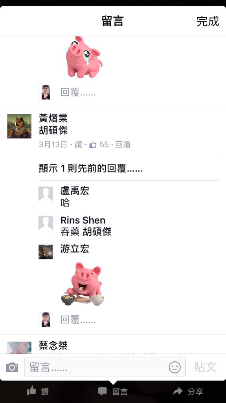Screen dimensions: 226x403
Task: Tap 完成 to close comments
Action: point(208,21)
